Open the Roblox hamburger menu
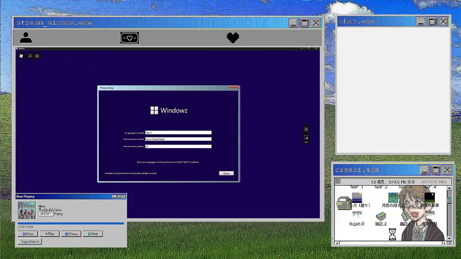The height and width of the screenshot is (259, 461). [30, 56]
